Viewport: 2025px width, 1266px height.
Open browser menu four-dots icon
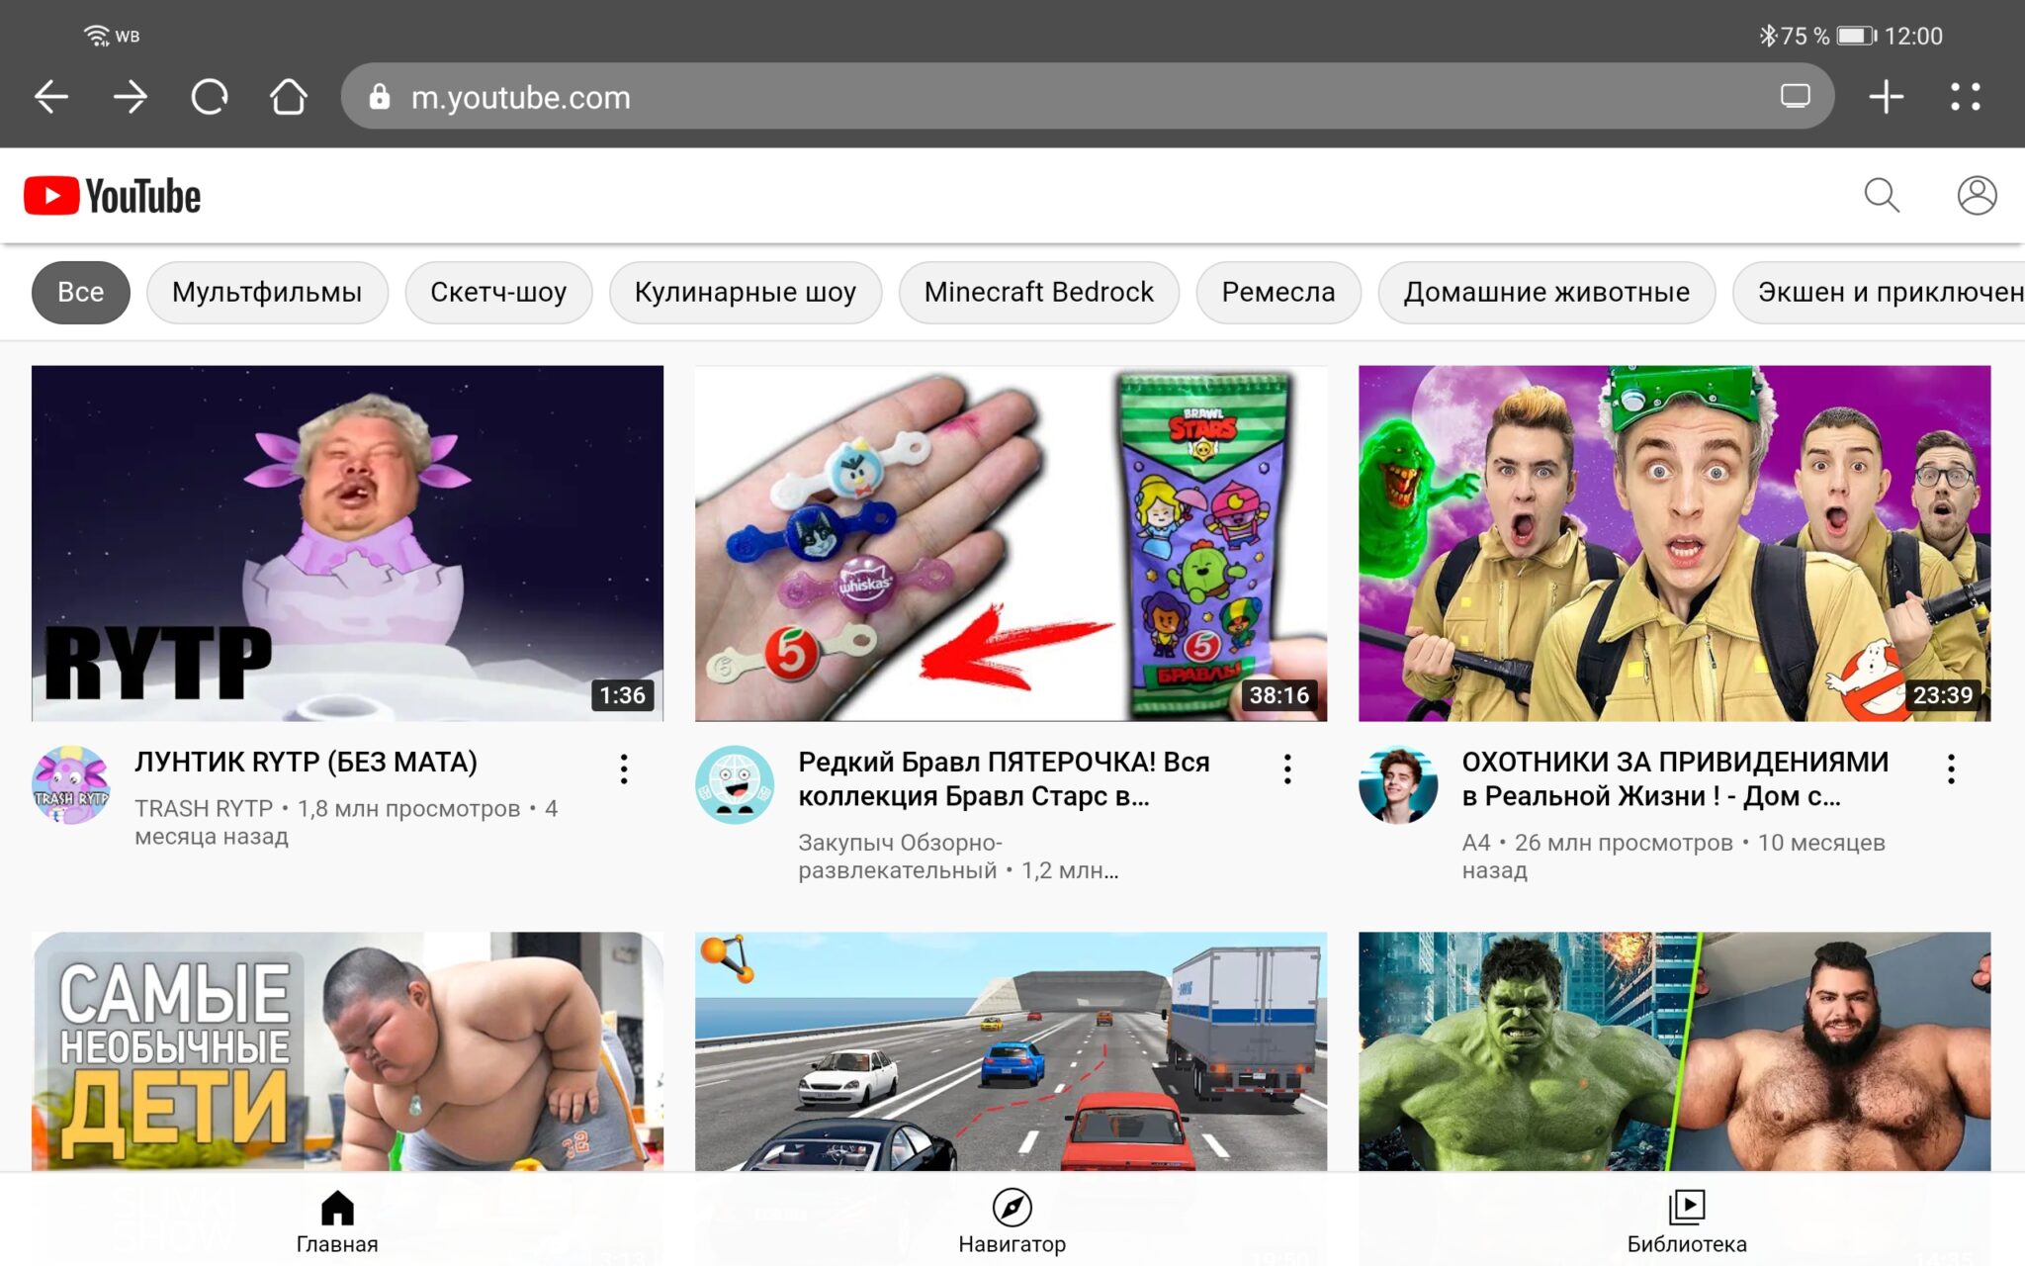(1965, 97)
